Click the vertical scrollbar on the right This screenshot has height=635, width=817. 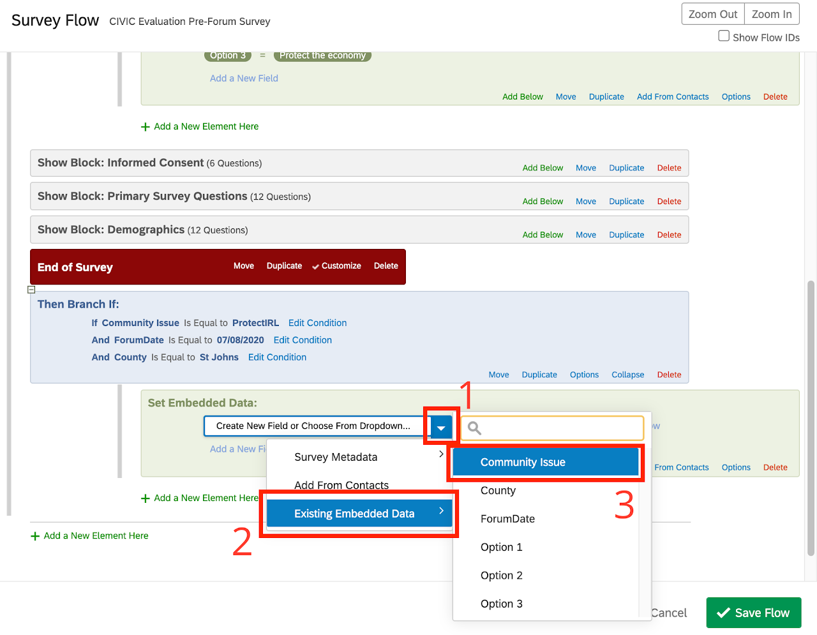tap(811, 415)
